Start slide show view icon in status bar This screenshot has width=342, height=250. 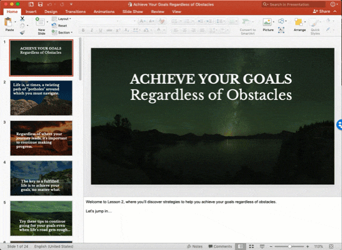[x=262, y=246]
